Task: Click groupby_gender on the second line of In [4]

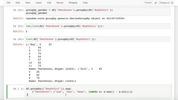Action: pos(36,13)
